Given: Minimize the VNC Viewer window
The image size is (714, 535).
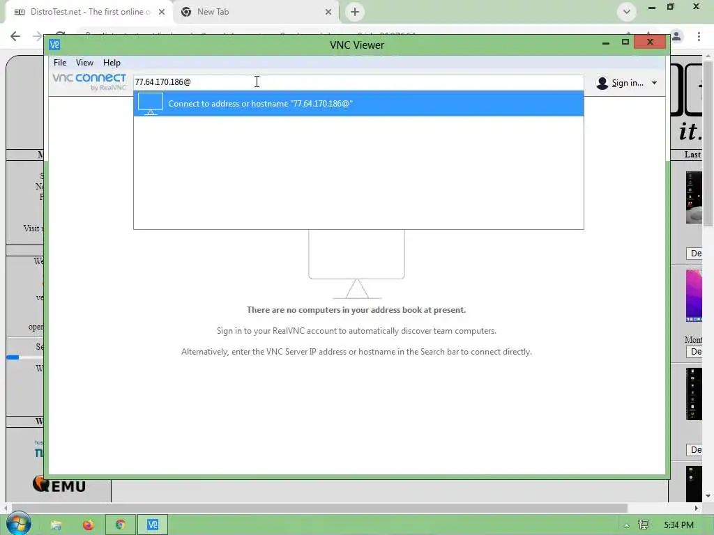Looking at the screenshot, I should [x=606, y=42].
